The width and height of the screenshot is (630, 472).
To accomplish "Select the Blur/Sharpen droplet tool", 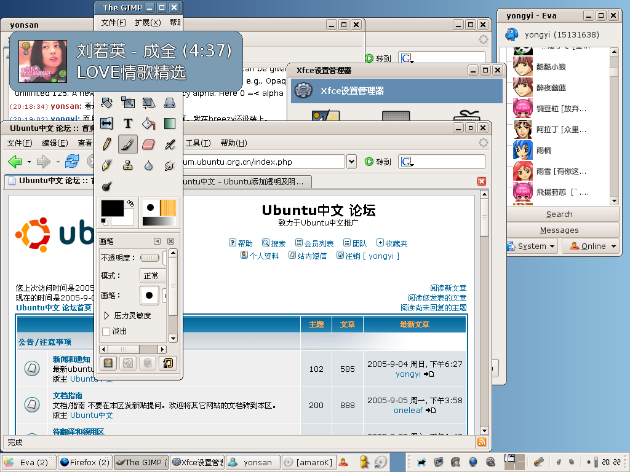I will coord(149,165).
